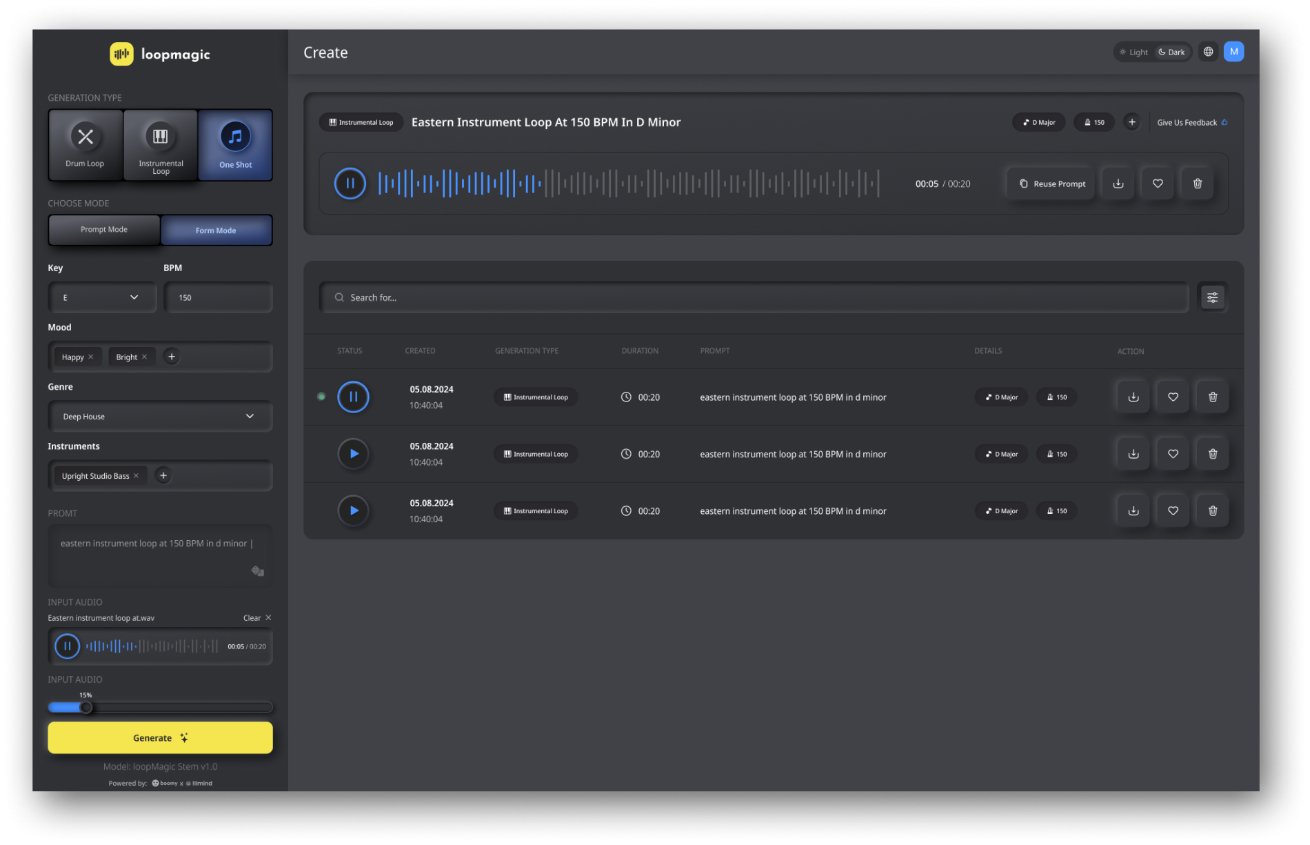The width and height of the screenshot is (1310, 845).
Task: Delete the third row loop
Action: [1213, 510]
